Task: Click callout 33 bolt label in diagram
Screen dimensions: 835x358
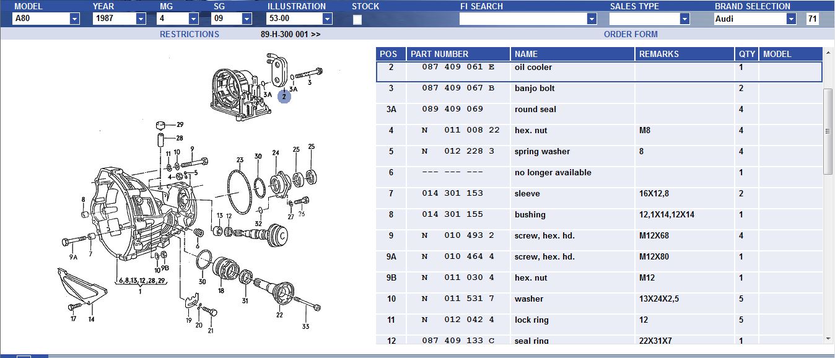Action: [x=305, y=326]
